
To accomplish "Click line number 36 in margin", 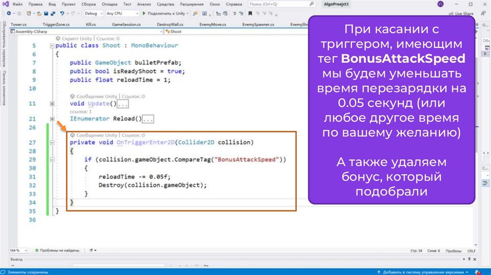I will tap(32, 220).
